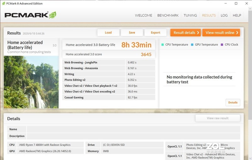The width and height of the screenshot is (252, 160).
Task: Select Video Chat encoding v2 row
Action: tap(109, 92)
